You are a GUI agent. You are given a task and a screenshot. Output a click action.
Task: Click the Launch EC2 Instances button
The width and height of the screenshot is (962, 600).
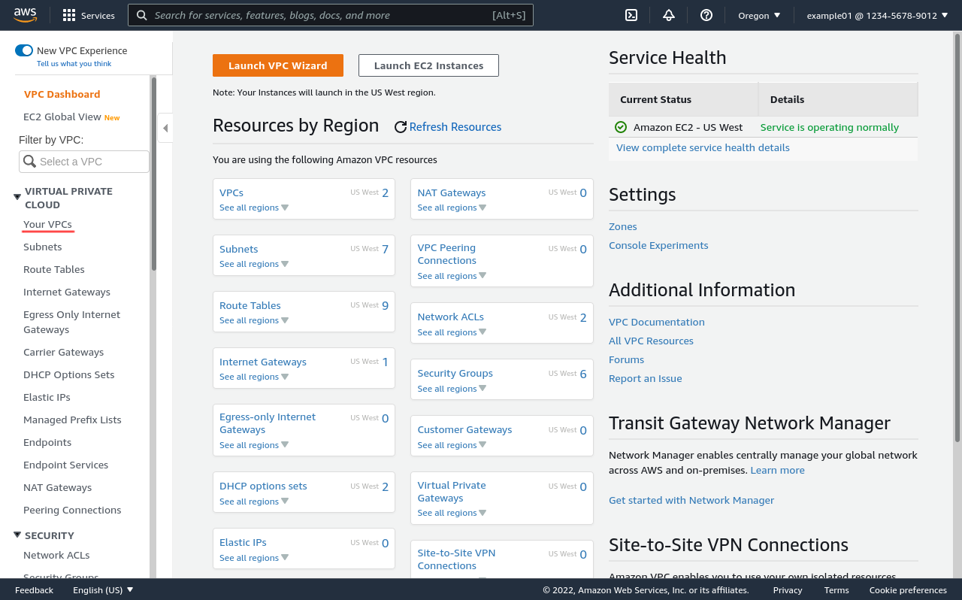click(x=428, y=65)
